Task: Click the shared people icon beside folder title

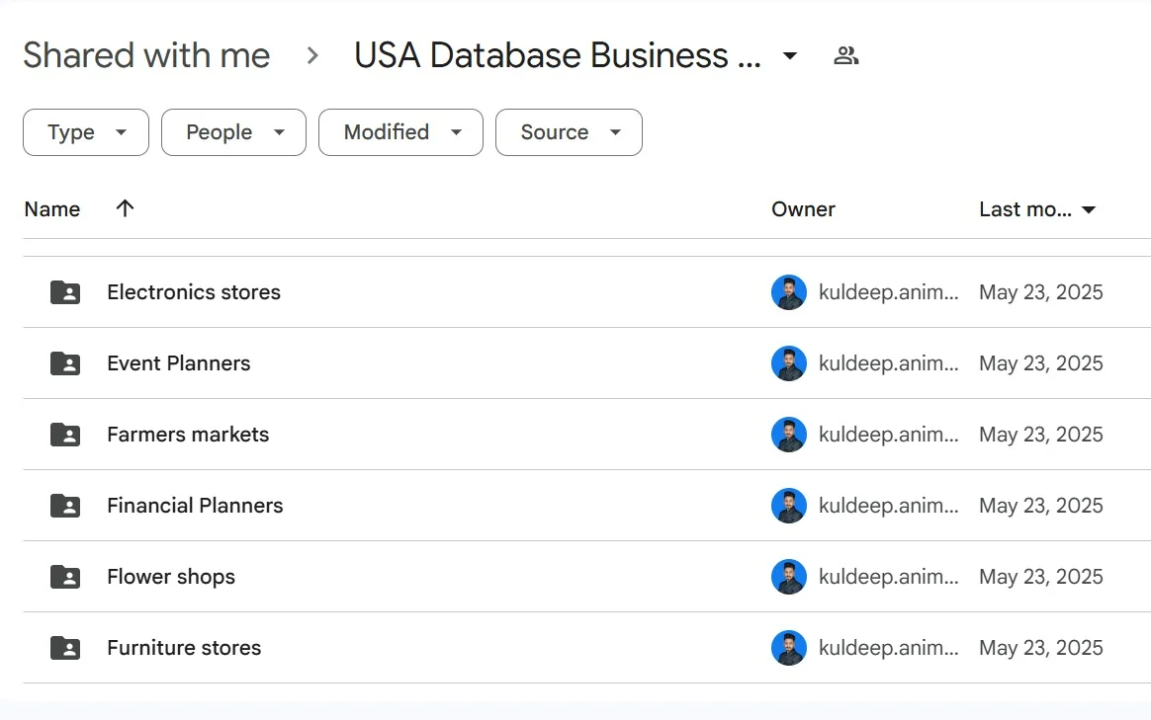Action: (x=845, y=55)
